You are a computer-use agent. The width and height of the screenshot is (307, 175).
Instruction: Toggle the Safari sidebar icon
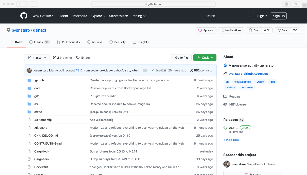click(x=34, y=4)
